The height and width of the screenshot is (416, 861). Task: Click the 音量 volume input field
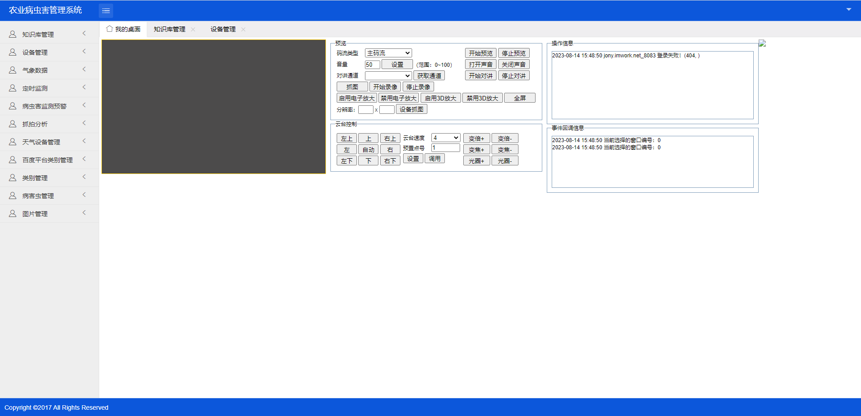tap(372, 65)
